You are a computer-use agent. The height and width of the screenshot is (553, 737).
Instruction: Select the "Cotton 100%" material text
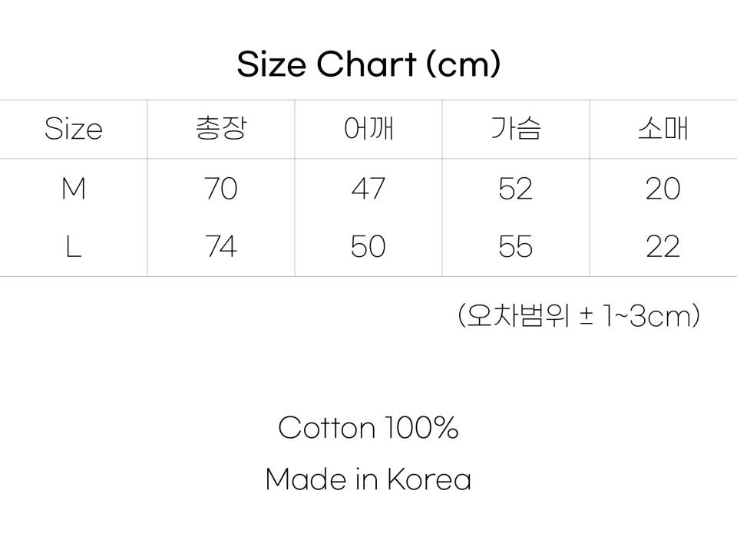pyautogui.click(x=368, y=428)
